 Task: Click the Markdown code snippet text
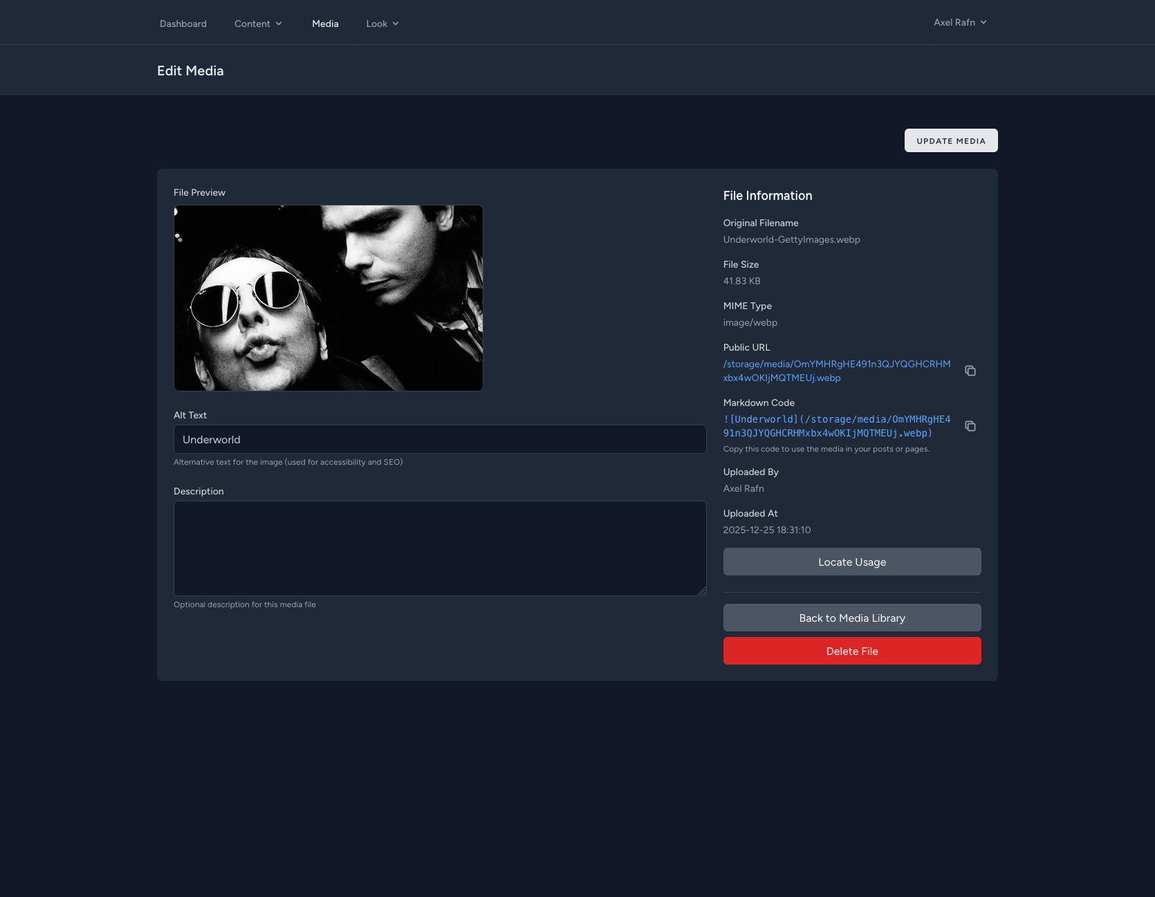click(x=836, y=426)
